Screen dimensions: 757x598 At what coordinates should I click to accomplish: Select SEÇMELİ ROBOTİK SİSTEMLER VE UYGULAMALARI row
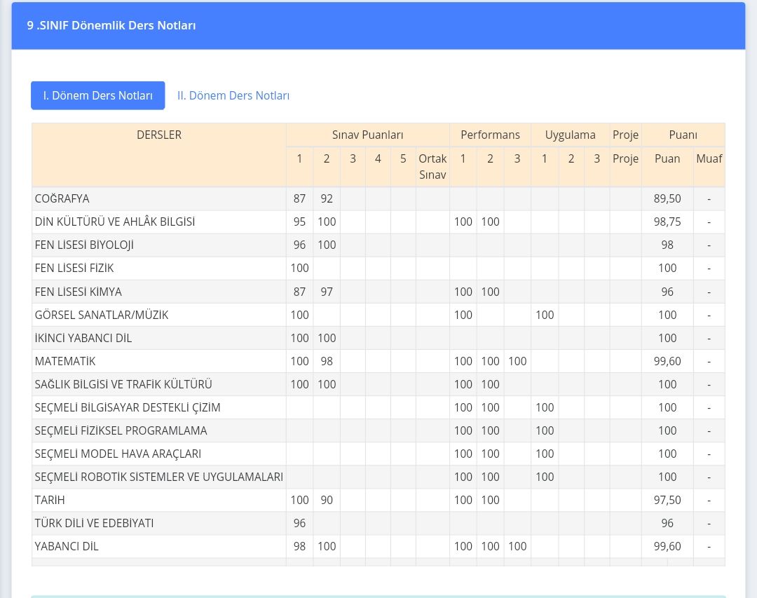pos(378,477)
